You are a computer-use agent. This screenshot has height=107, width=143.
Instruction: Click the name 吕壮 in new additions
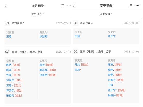(42, 65)
